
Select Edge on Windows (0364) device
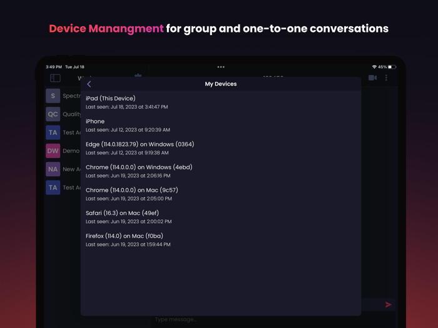pyautogui.click(x=221, y=148)
